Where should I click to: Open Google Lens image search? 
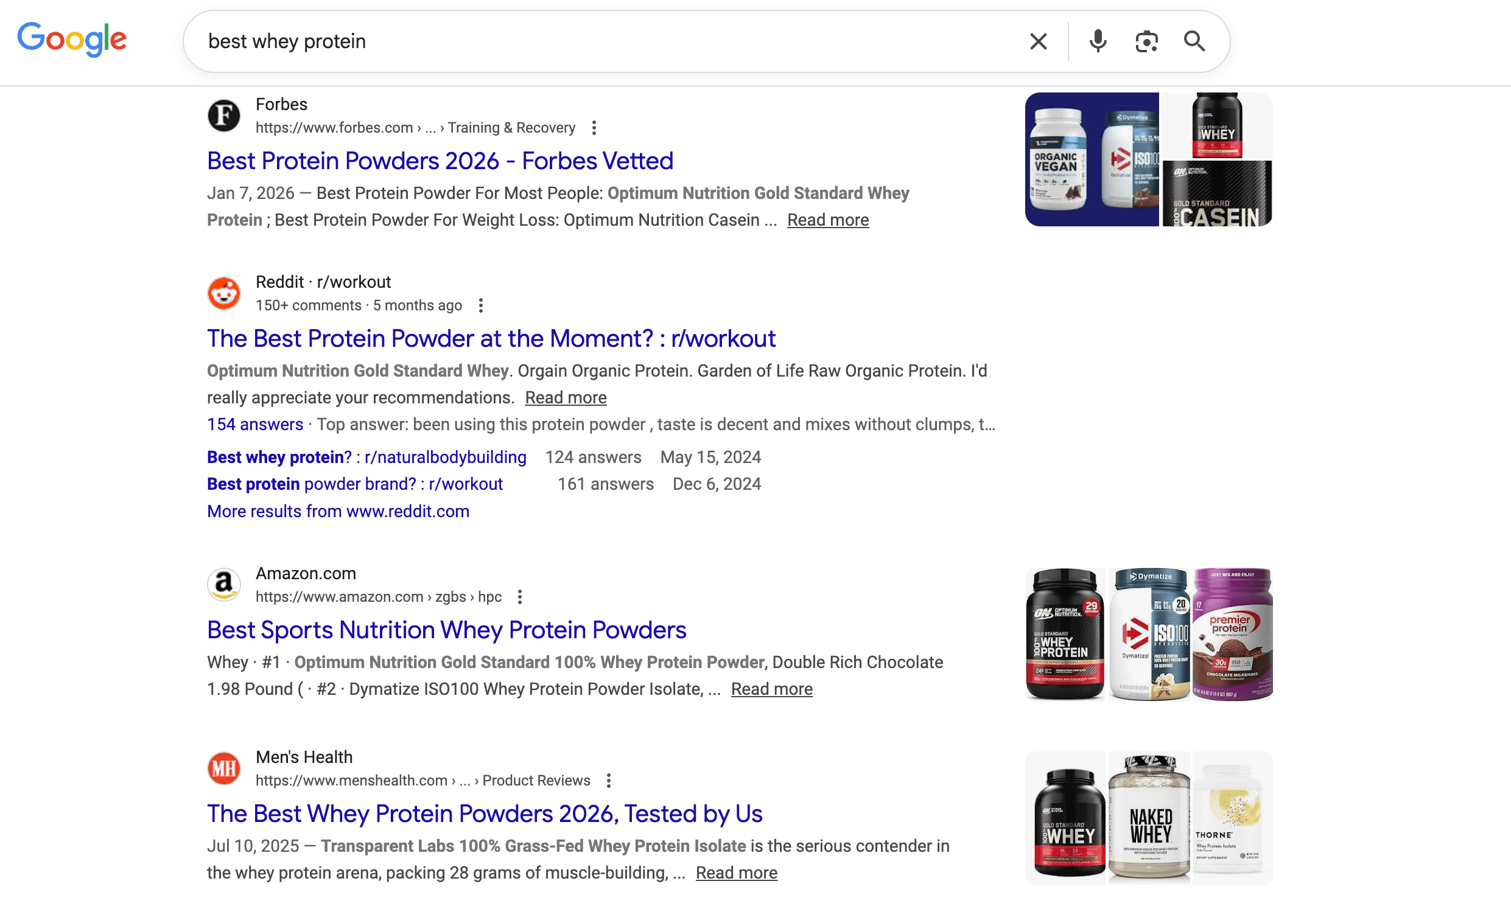tap(1146, 40)
